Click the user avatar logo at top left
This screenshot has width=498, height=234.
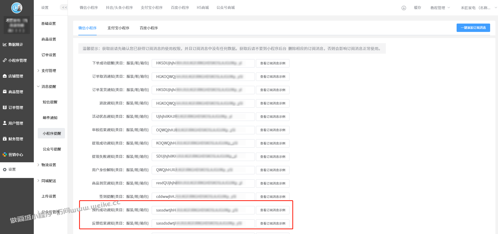click(17, 8)
